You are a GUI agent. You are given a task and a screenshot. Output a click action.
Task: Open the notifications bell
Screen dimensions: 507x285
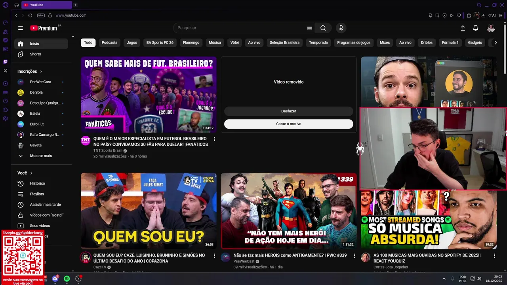(x=475, y=28)
